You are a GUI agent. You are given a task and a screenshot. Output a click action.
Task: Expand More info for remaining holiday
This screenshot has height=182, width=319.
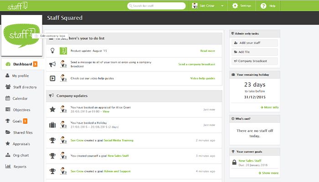tap(270, 107)
